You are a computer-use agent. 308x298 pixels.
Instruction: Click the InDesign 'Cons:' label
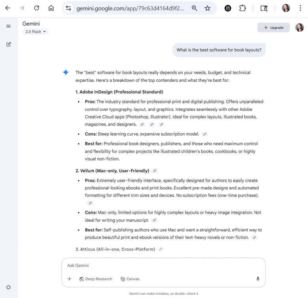click(x=91, y=134)
